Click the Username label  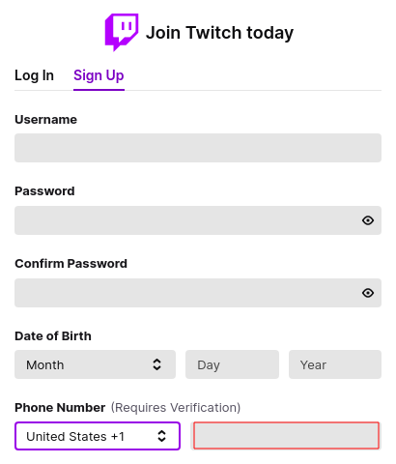(45, 120)
